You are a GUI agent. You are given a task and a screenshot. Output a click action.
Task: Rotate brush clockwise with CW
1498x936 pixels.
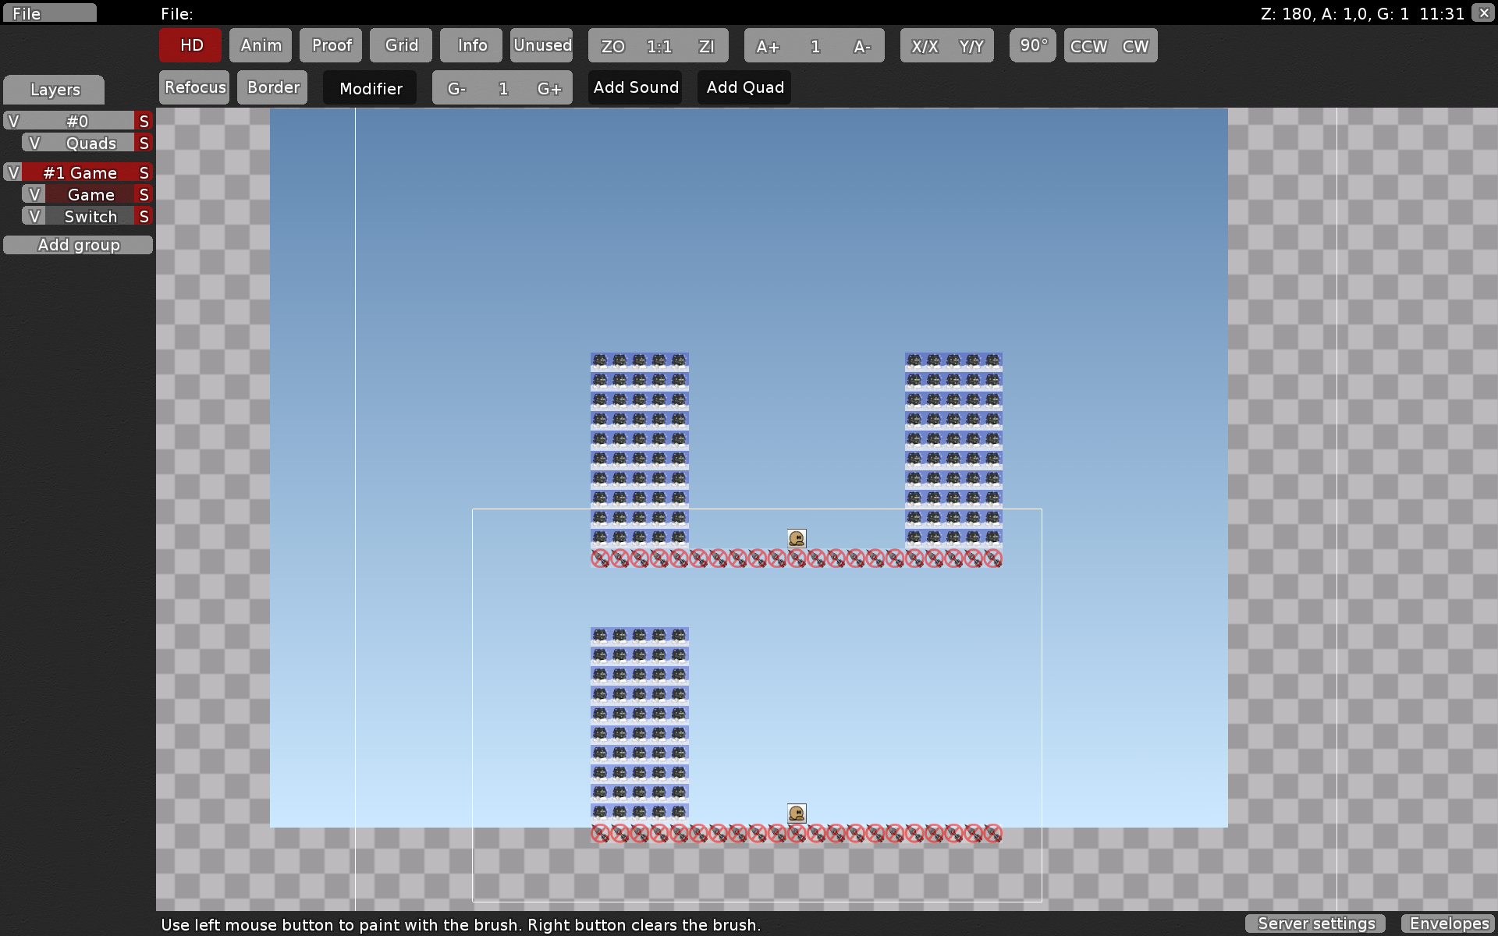(x=1135, y=46)
